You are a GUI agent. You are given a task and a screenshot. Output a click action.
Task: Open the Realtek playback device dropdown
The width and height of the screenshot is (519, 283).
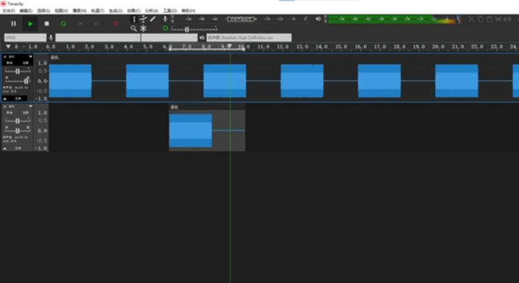(x=249, y=38)
